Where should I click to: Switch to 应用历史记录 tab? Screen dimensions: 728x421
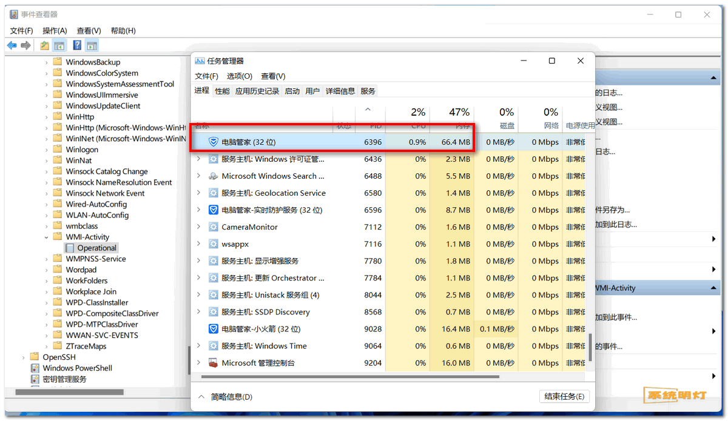pos(257,91)
